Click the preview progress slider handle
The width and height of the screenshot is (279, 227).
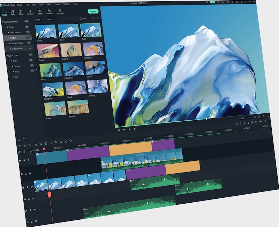point(206,119)
